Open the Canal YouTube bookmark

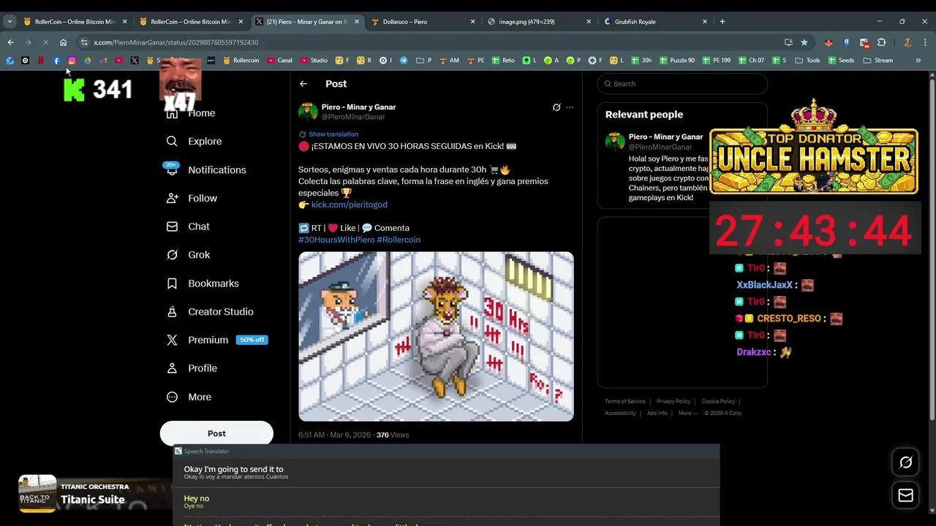pyautogui.click(x=280, y=61)
